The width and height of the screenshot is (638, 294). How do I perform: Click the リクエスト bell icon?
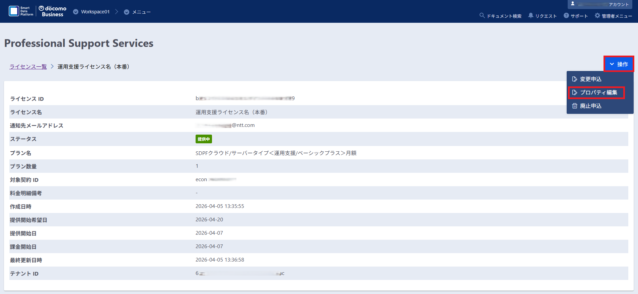pos(531,15)
